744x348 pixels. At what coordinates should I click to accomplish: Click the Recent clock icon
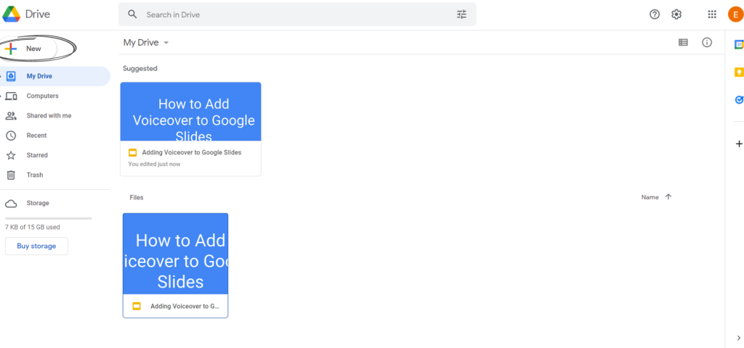11,136
